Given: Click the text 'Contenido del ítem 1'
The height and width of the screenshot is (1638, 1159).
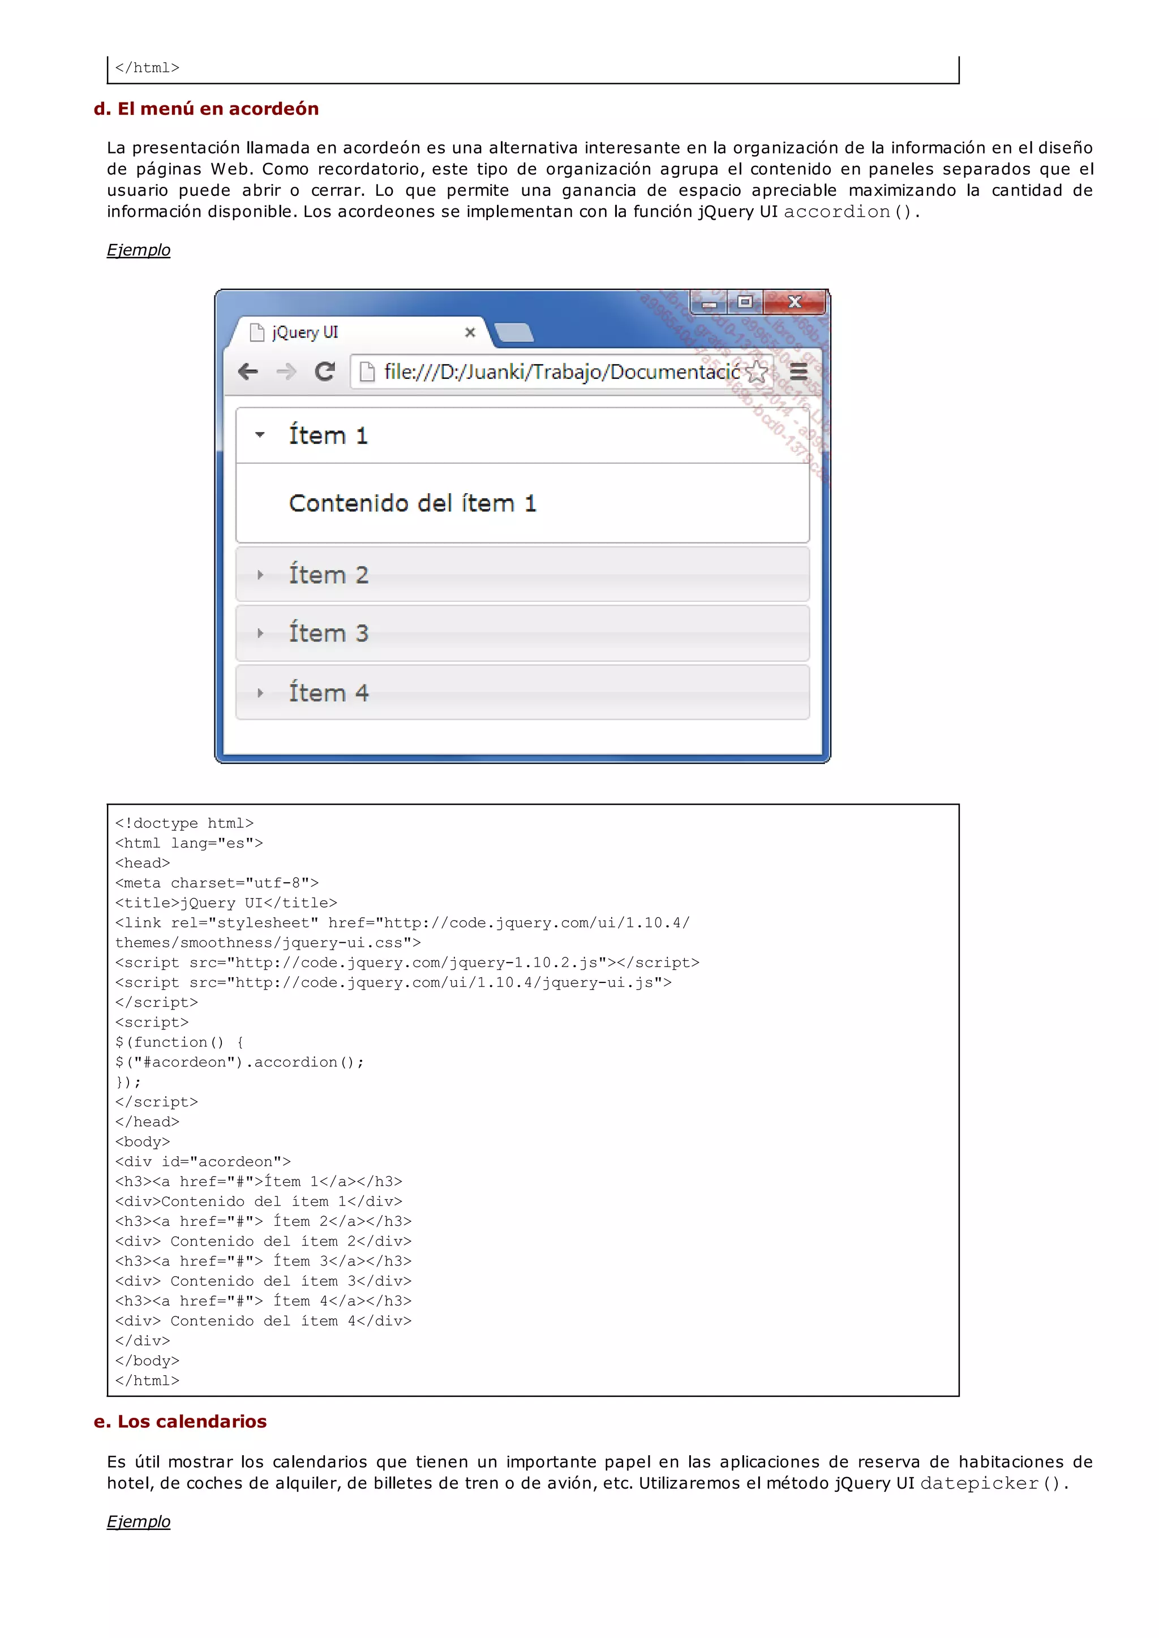Looking at the screenshot, I should tap(413, 503).
